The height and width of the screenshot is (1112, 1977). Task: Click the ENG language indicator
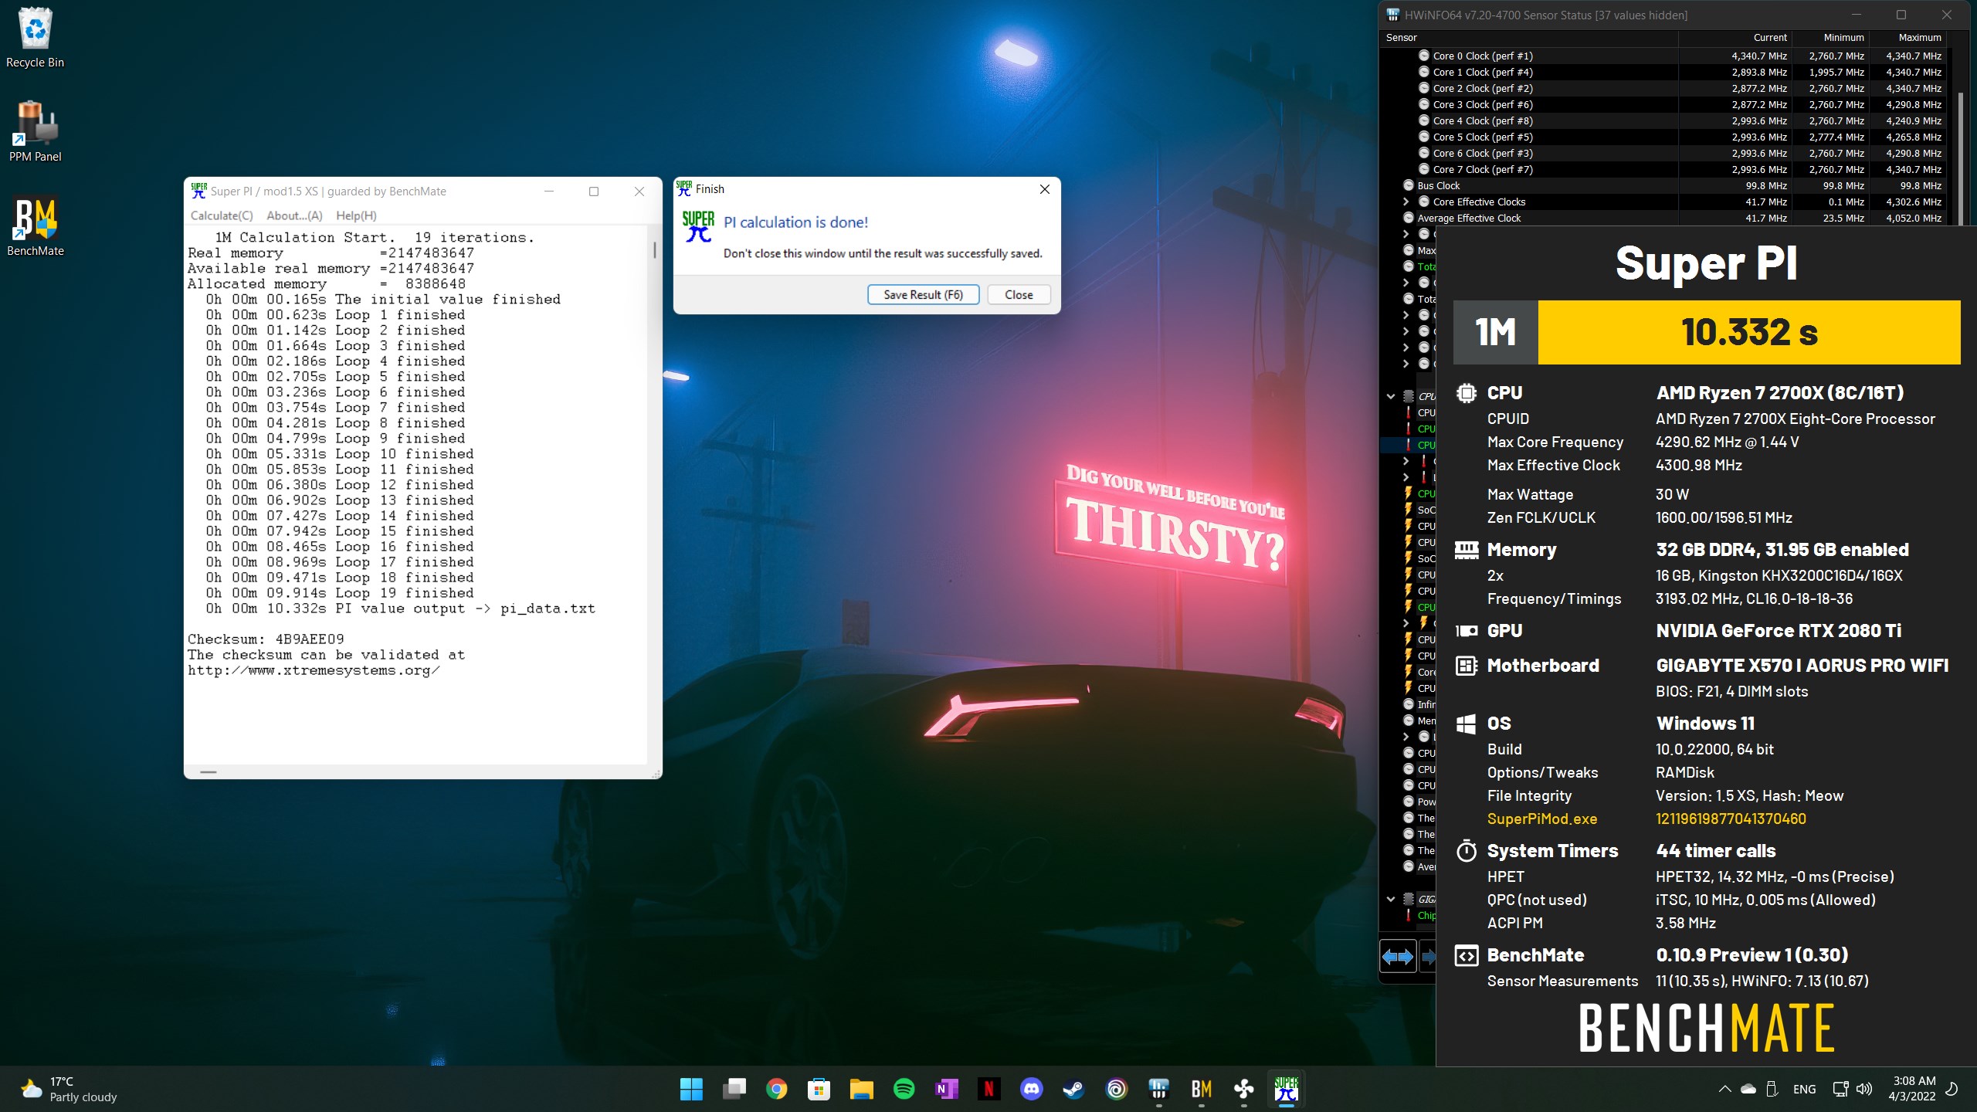tap(1804, 1089)
